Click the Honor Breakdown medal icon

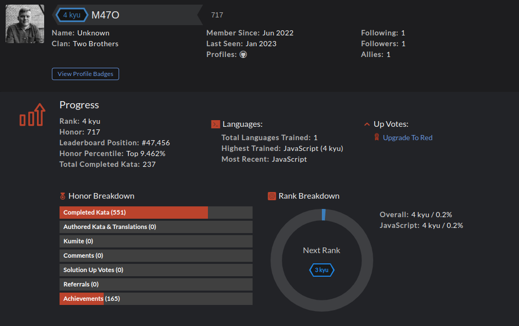[x=63, y=196]
